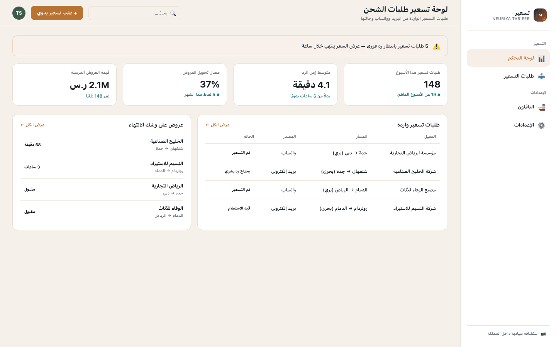Click the route جدة ← دبي (بري)

350,153
